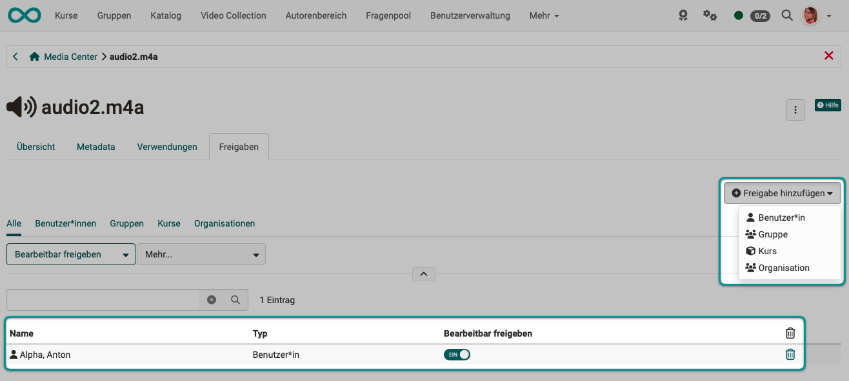Toggle off editable sharing for Alpha, Anton

[x=457, y=355]
